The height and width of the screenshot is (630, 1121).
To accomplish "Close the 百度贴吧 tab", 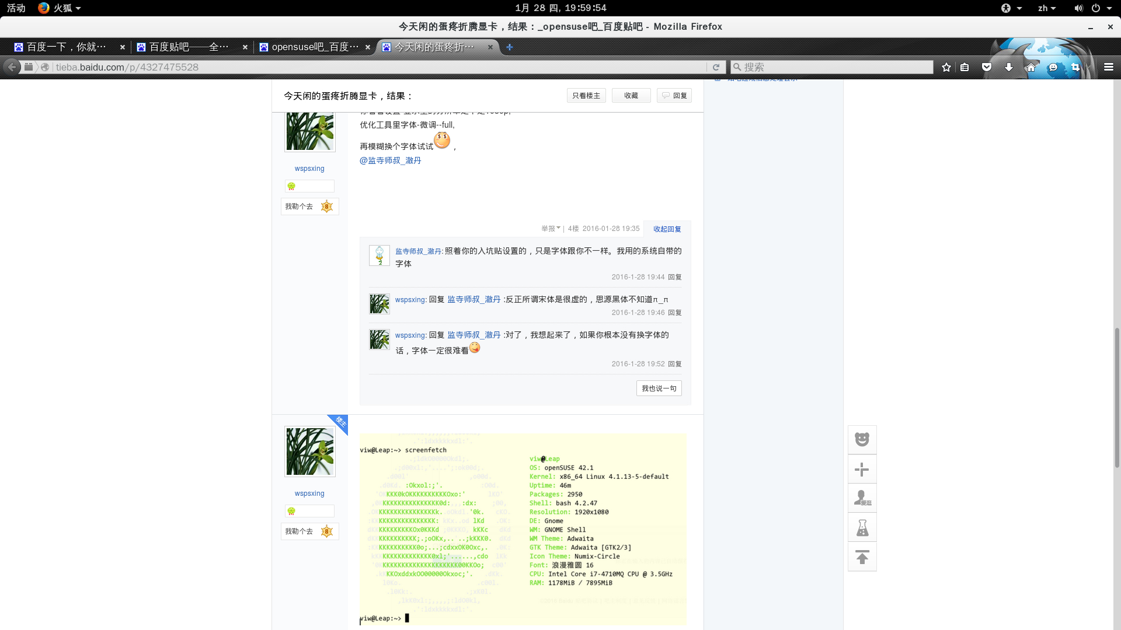I will 245,47.
